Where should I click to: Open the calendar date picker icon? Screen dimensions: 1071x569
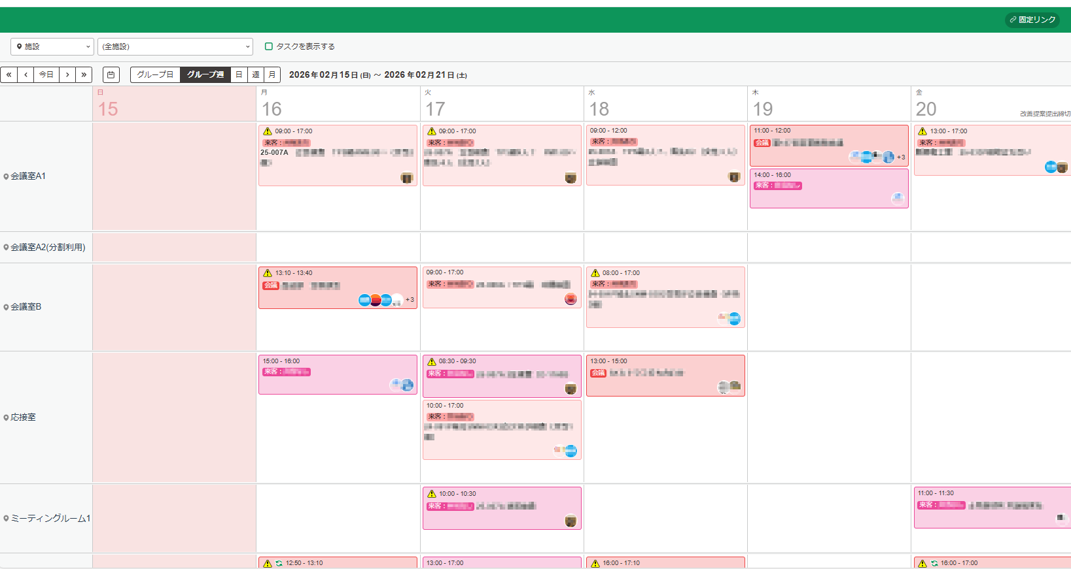point(111,75)
